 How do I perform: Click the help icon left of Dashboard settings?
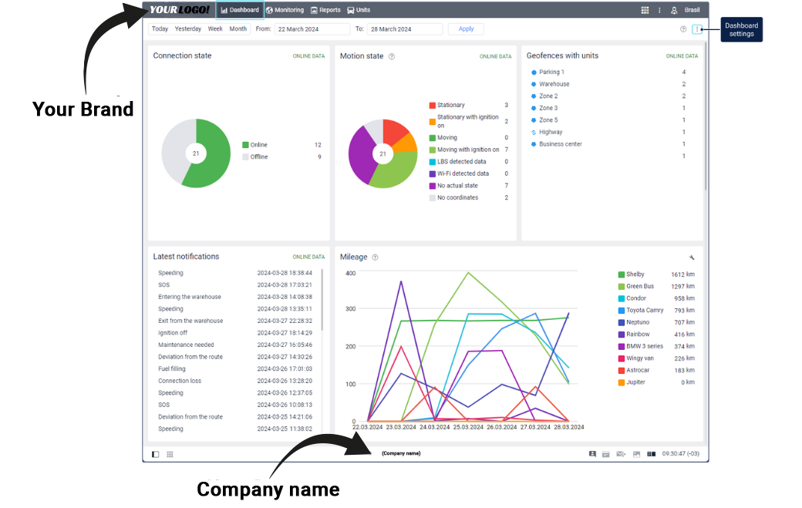pyautogui.click(x=683, y=29)
